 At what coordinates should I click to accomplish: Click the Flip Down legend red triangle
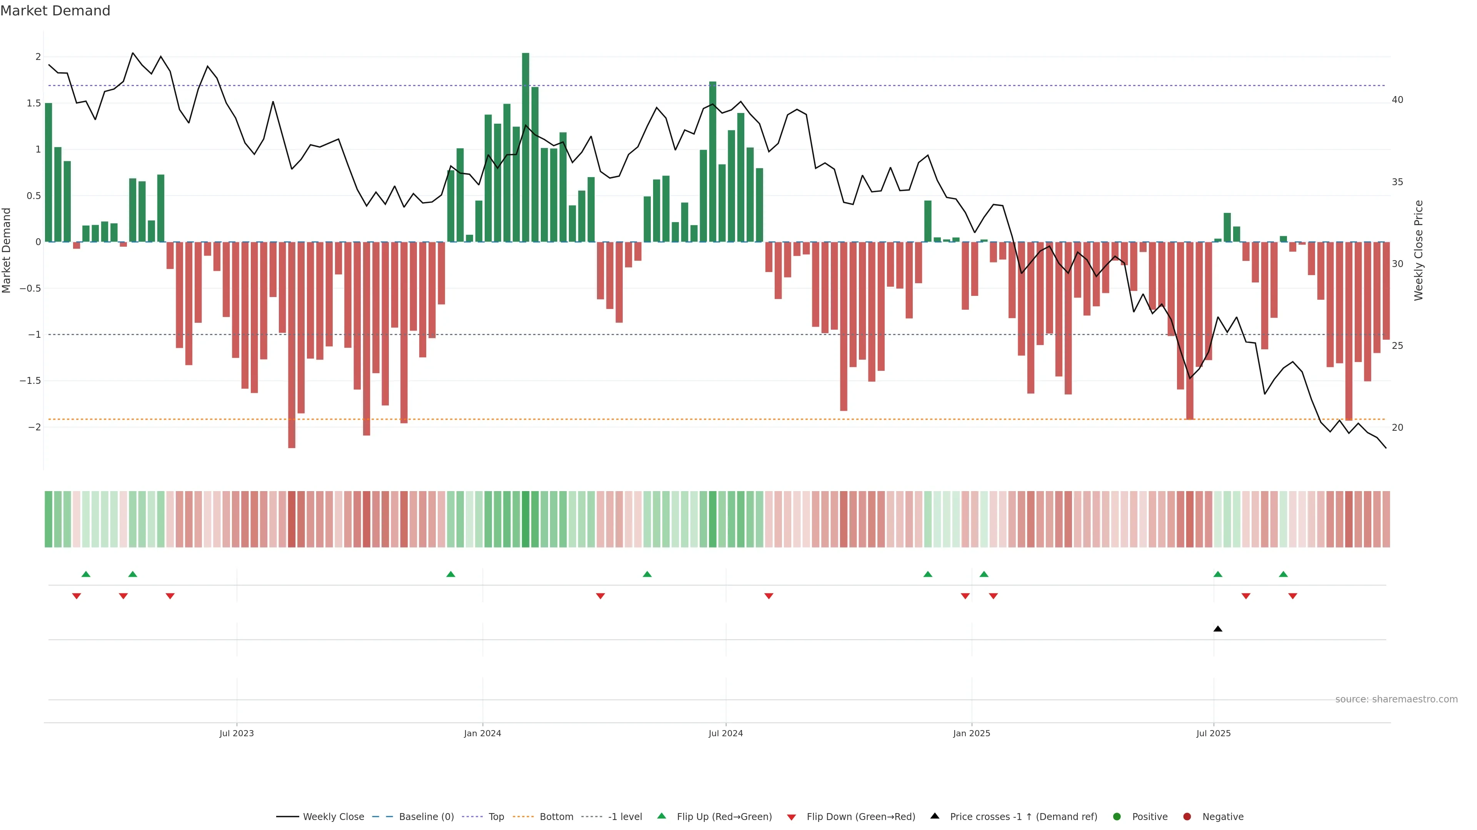[791, 817]
